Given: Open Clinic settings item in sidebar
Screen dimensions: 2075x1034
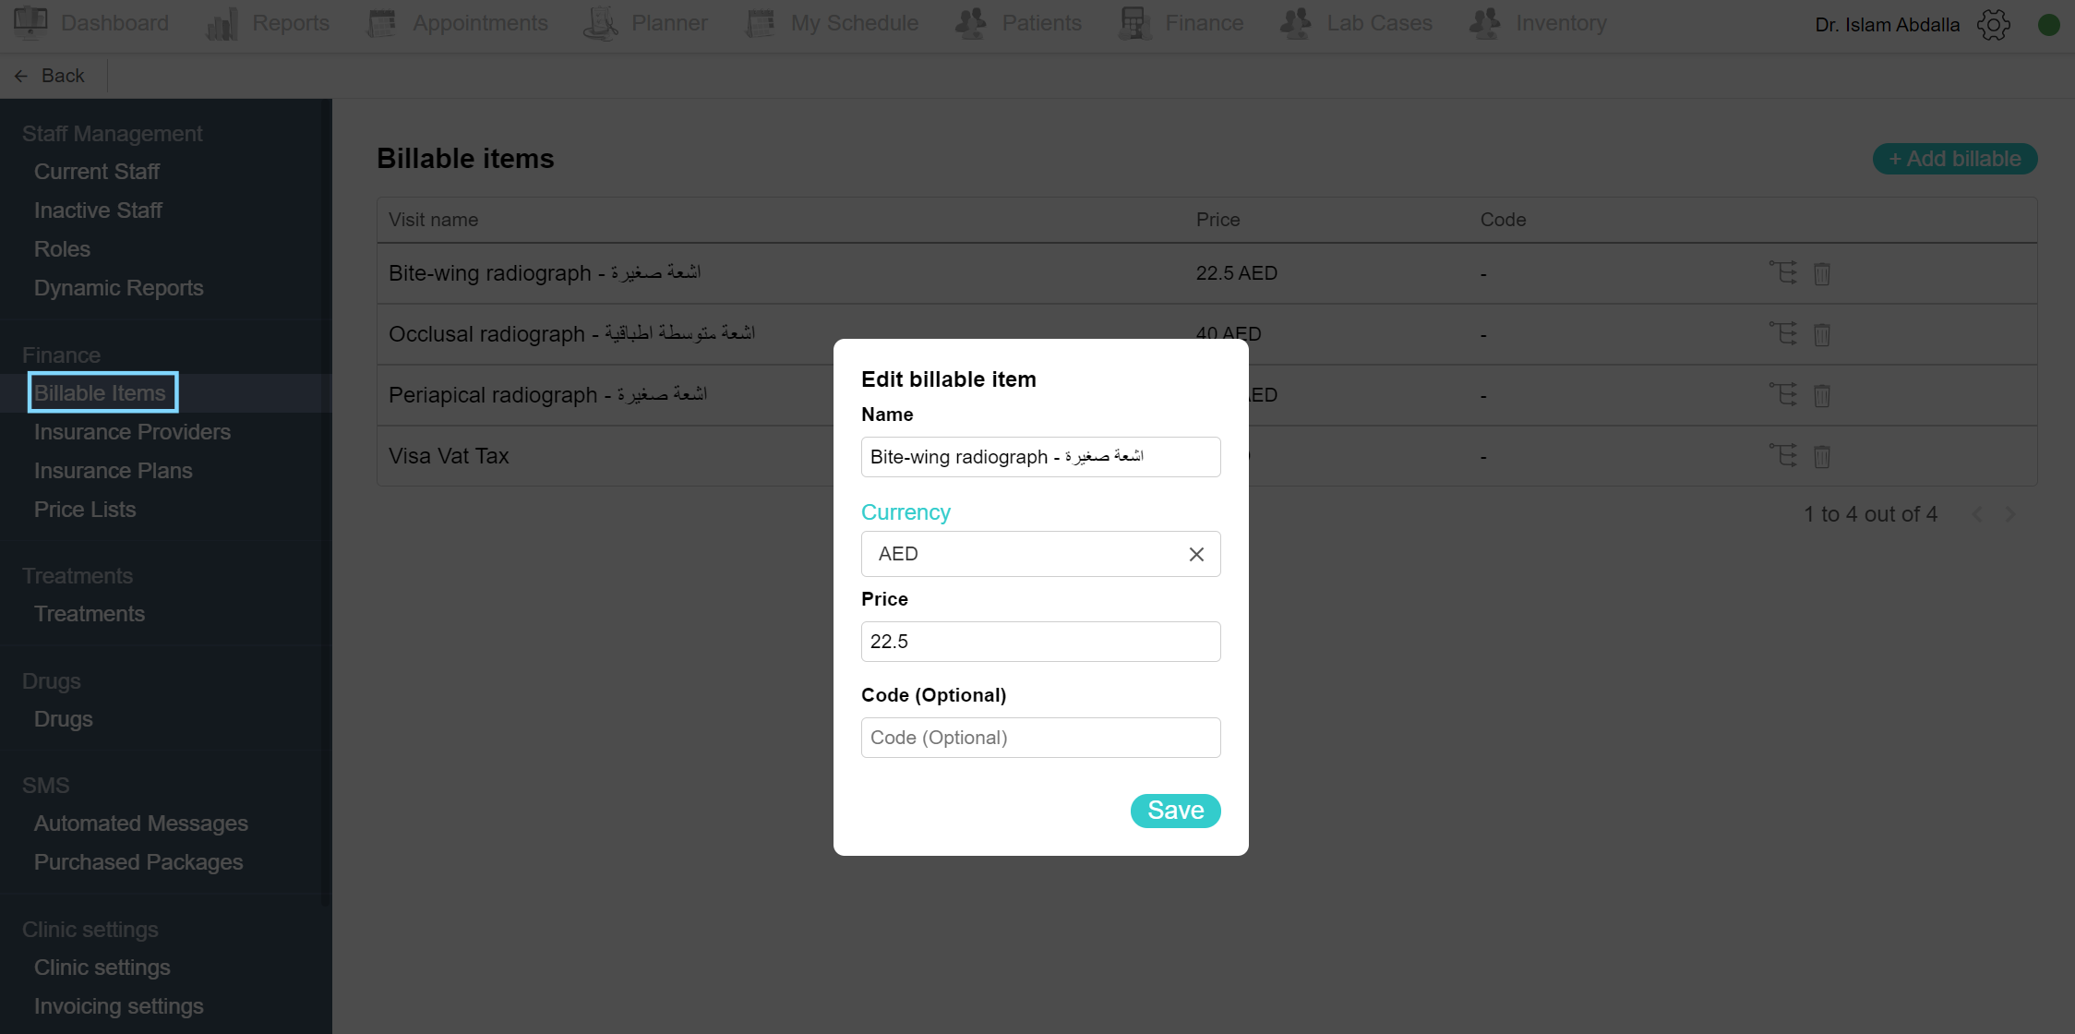Looking at the screenshot, I should (102, 968).
